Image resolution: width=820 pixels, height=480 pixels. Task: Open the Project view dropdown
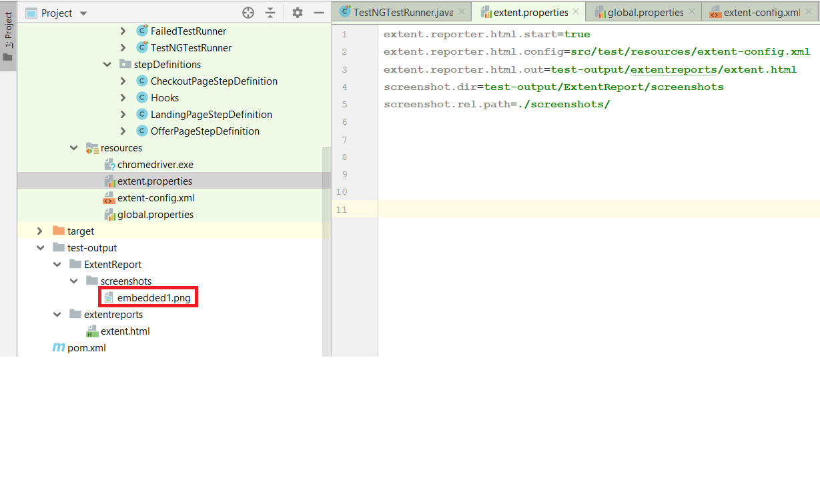tap(82, 12)
